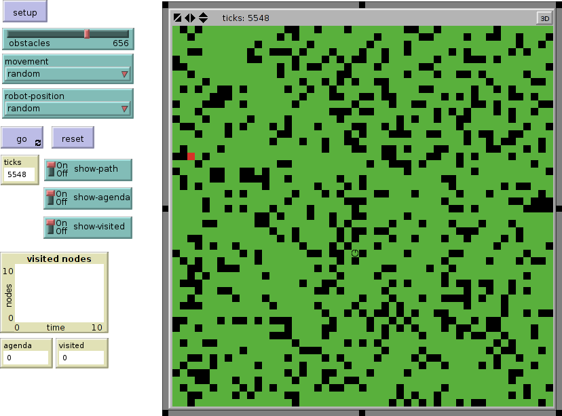562x416 pixels.
Task: Click the reset button
Action: (x=73, y=138)
